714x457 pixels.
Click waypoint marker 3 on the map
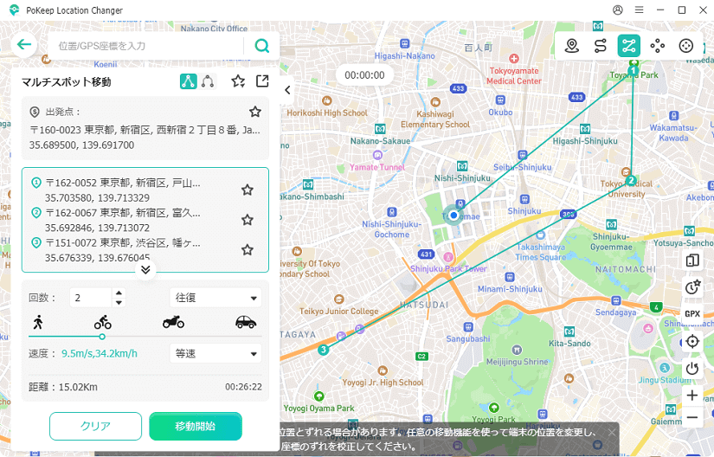324,350
